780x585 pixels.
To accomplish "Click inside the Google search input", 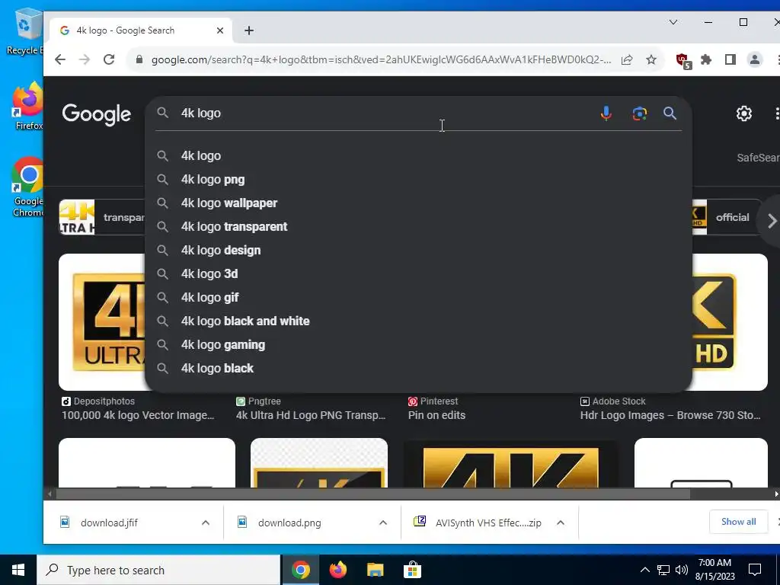I will tap(383, 113).
